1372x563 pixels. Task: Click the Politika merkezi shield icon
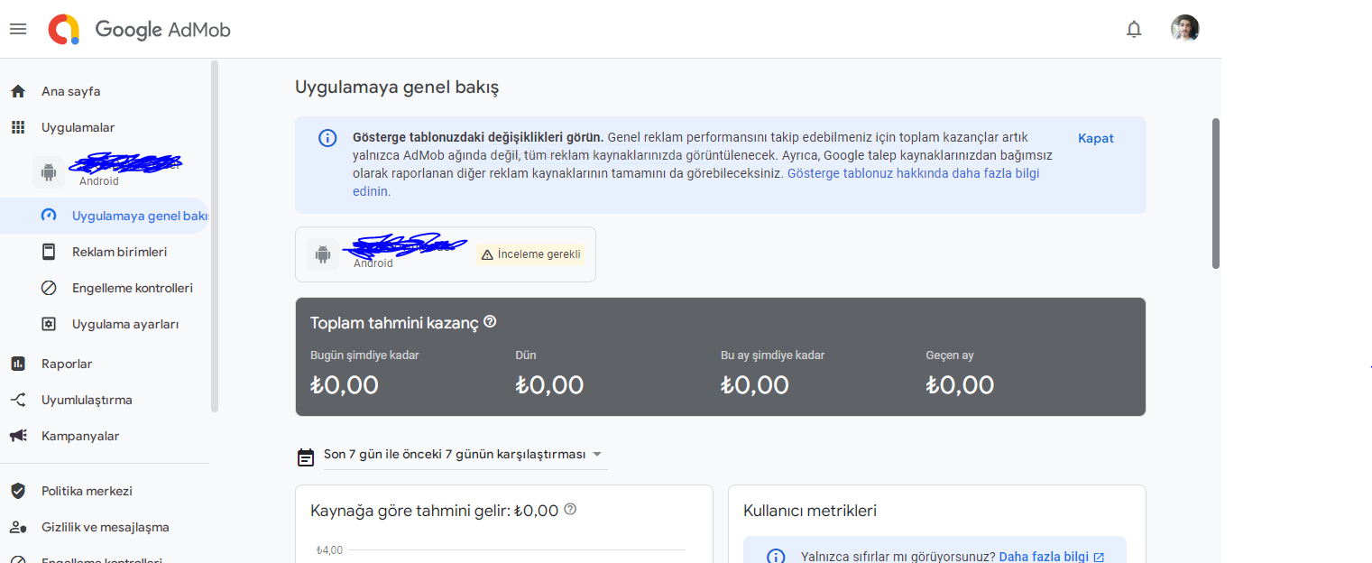point(18,491)
